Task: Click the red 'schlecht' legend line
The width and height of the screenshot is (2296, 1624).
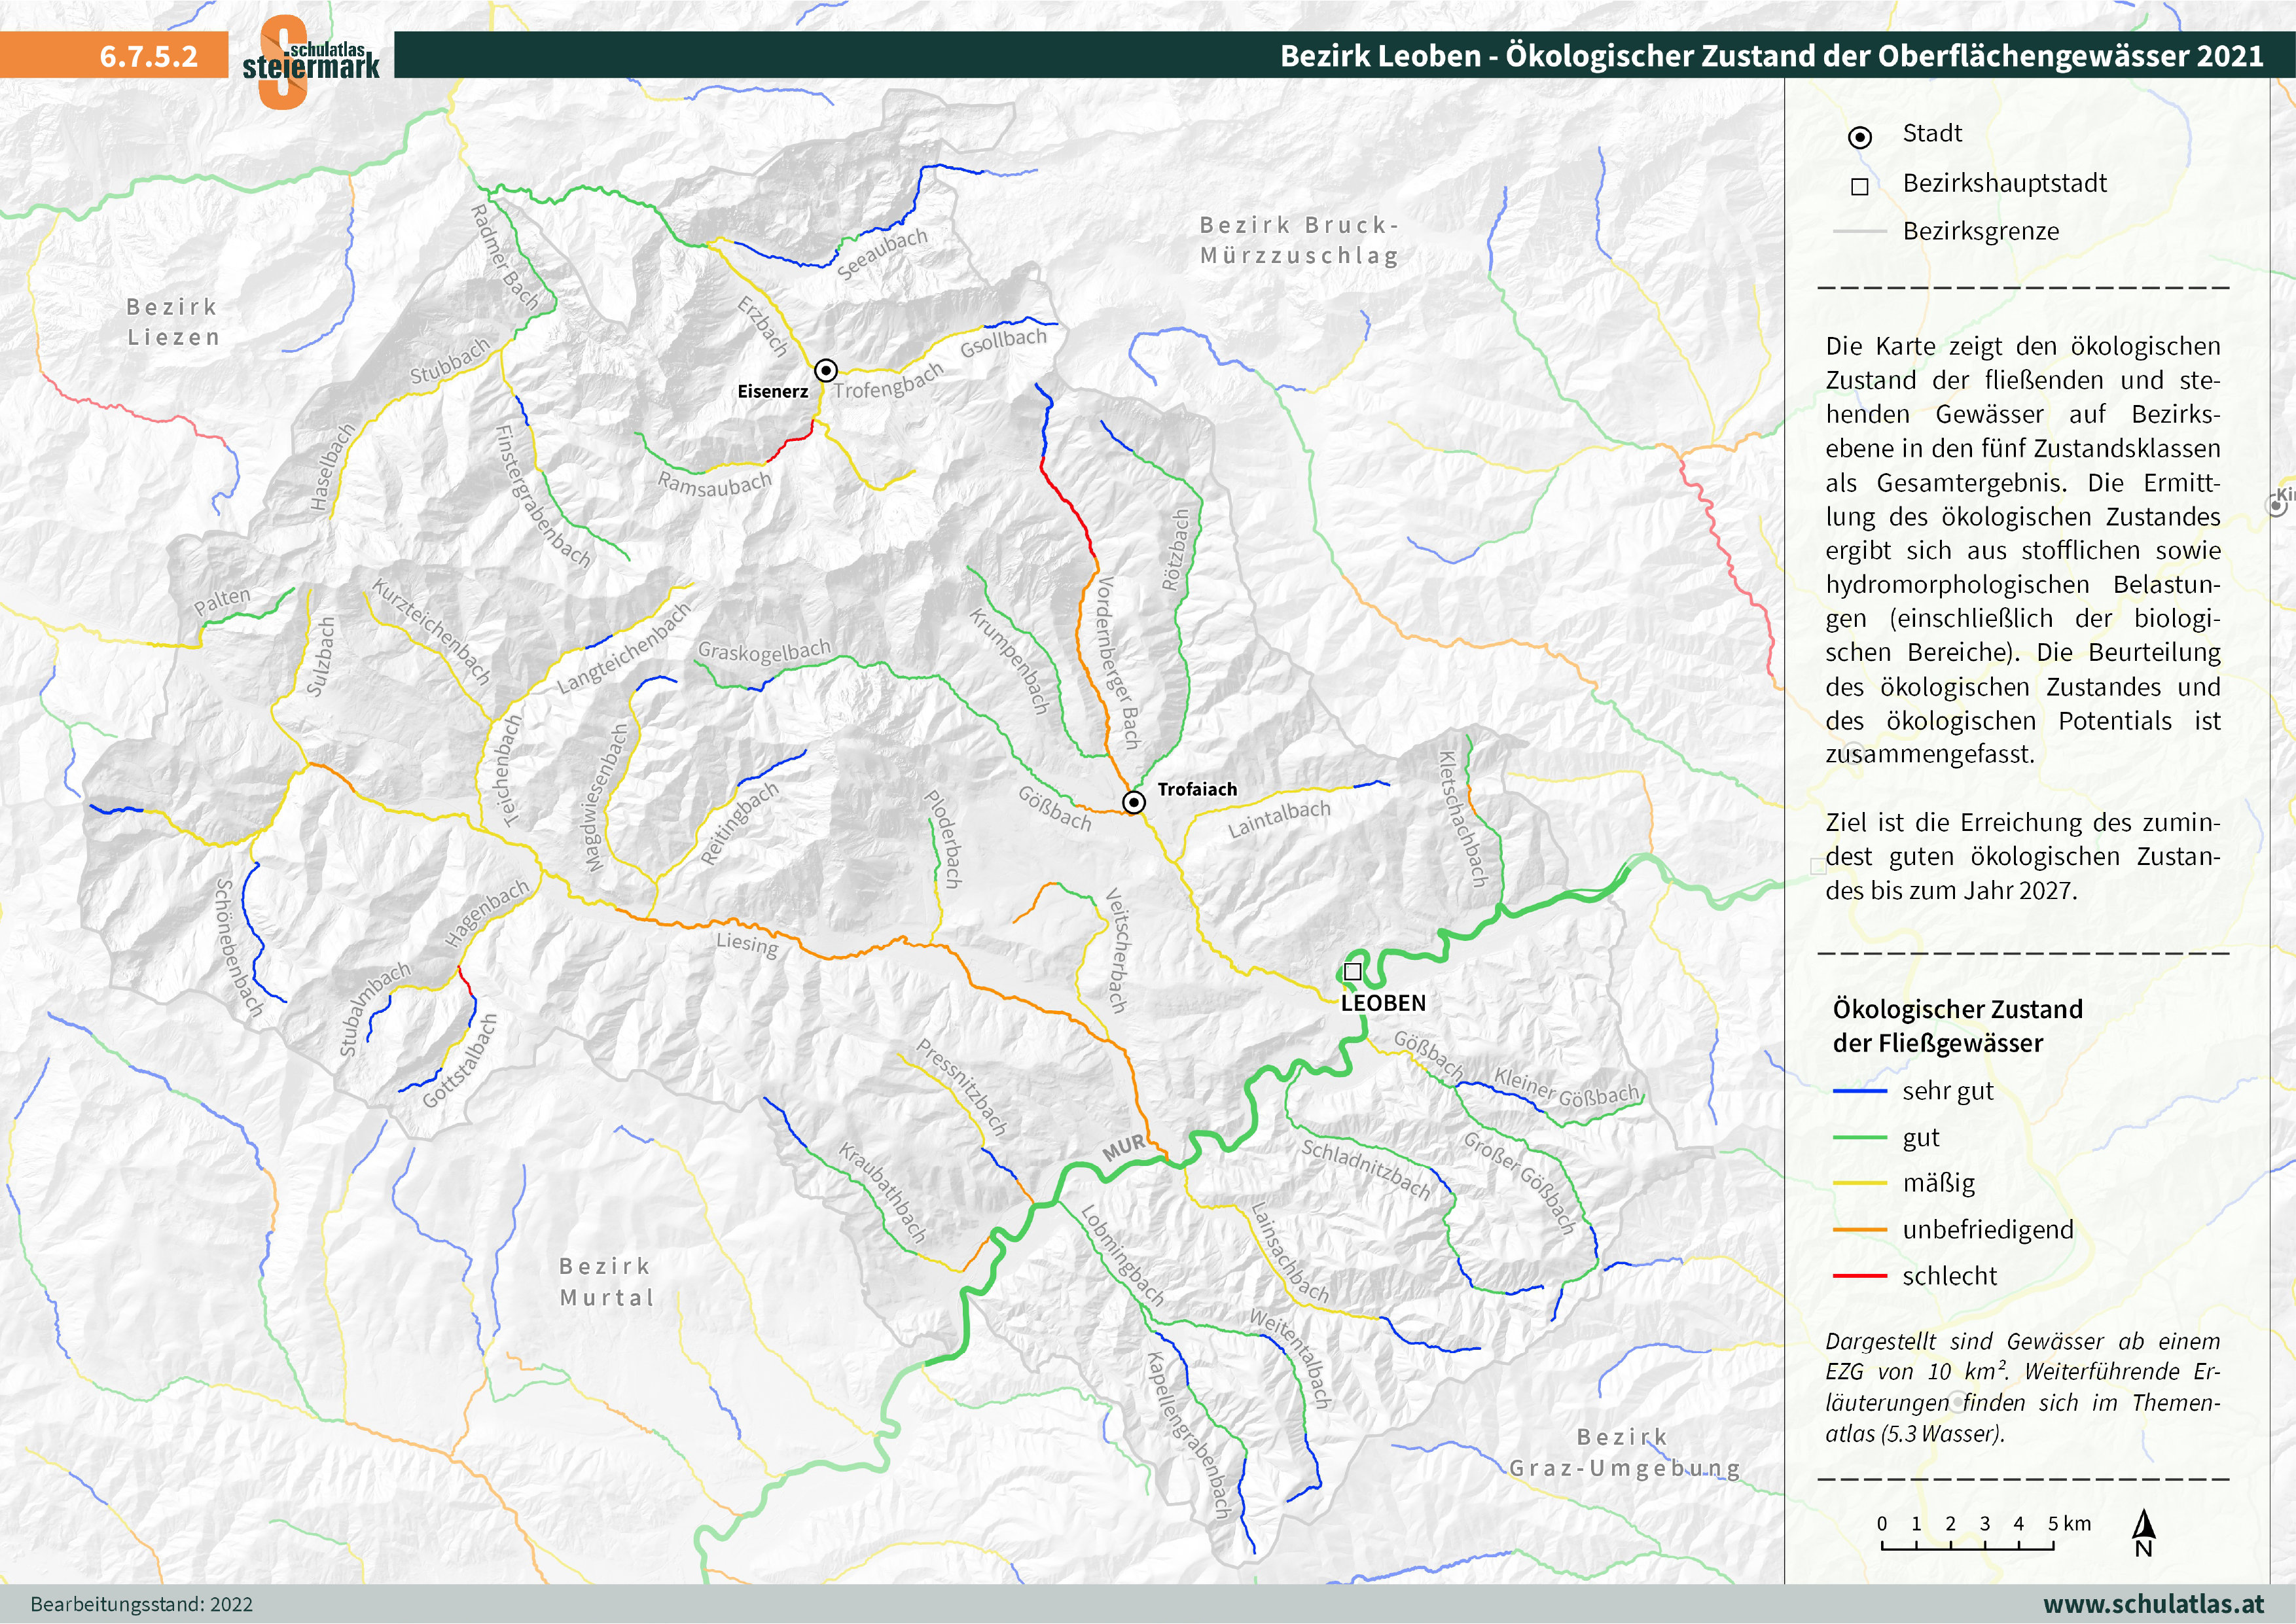Action: [1859, 1277]
